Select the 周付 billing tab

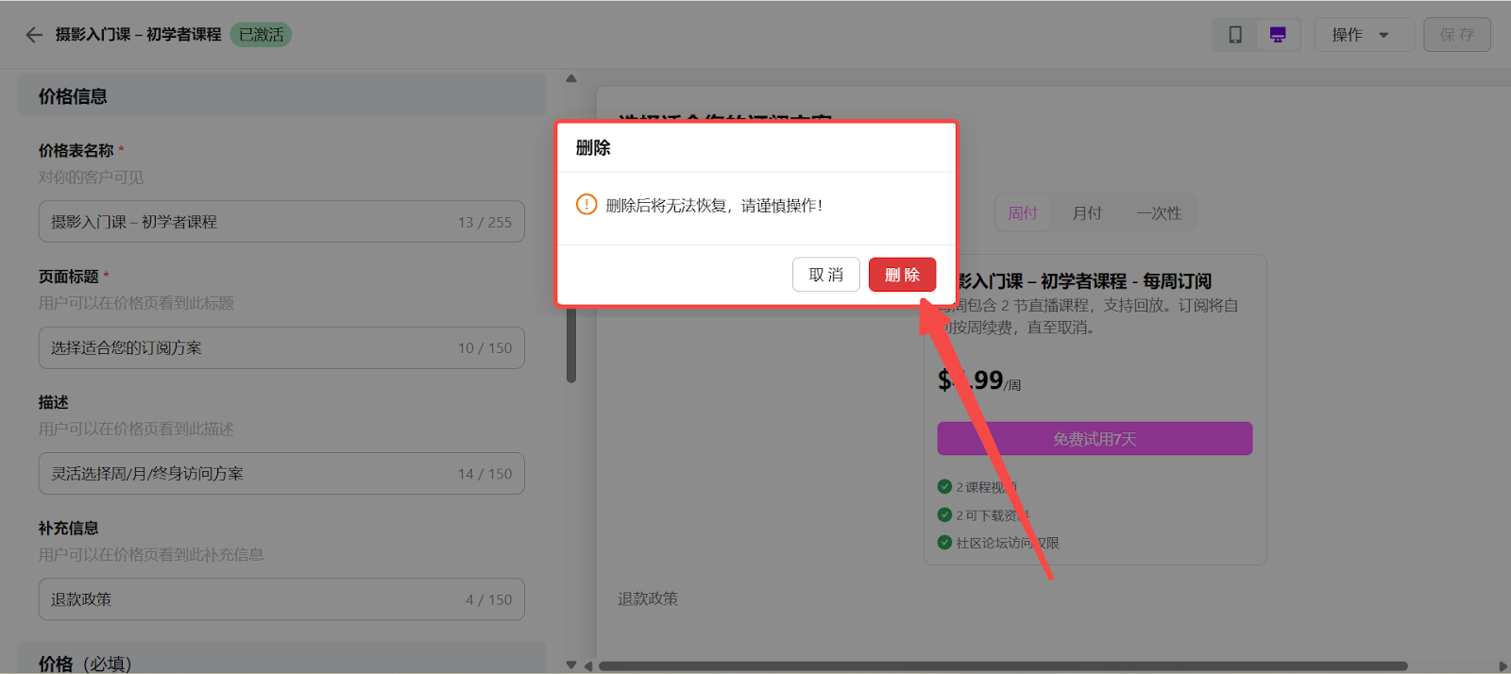(1023, 213)
